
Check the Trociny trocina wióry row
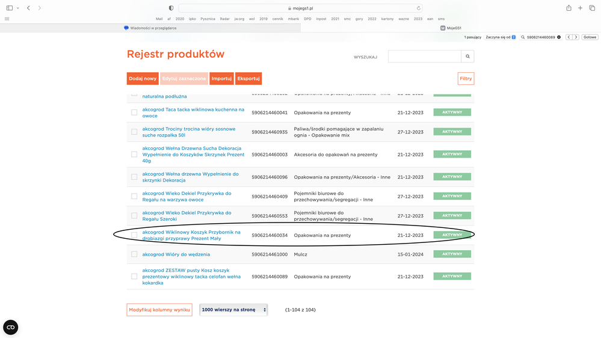(x=134, y=132)
